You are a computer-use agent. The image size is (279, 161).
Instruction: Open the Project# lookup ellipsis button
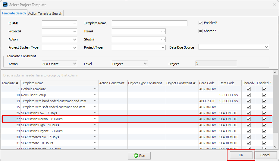point(74,31)
